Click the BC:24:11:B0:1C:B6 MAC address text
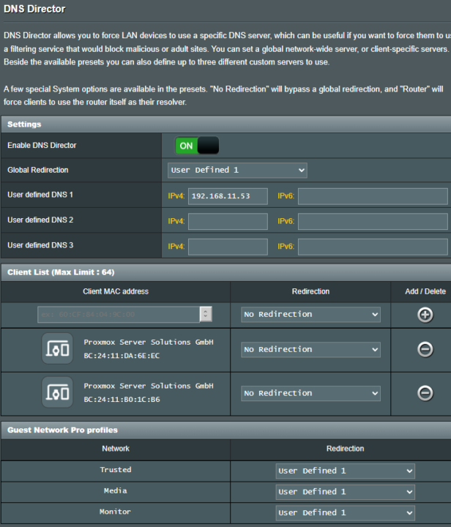 [x=122, y=400]
